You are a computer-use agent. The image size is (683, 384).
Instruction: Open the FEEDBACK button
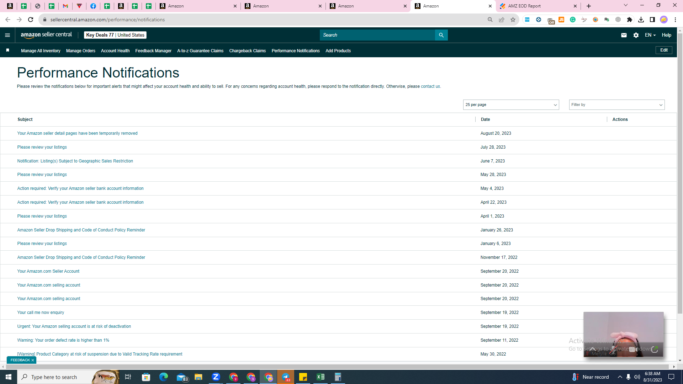click(x=20, y=360)
